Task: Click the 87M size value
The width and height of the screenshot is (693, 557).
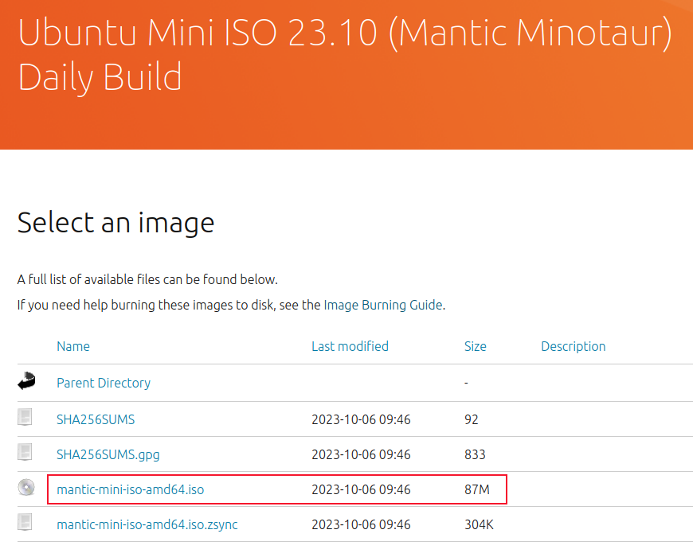Action: tap(478, 489)
